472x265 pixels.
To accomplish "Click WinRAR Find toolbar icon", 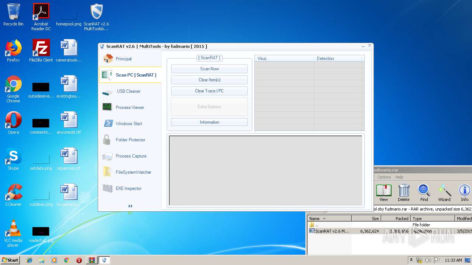I will 424,193.
